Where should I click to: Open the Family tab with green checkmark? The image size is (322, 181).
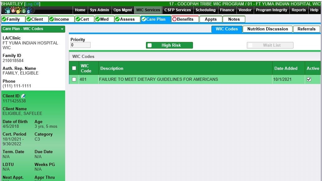click(x=13, y=19)
